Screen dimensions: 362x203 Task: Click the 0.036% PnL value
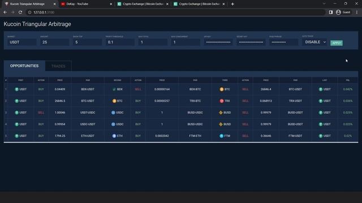tap(348, 101)
